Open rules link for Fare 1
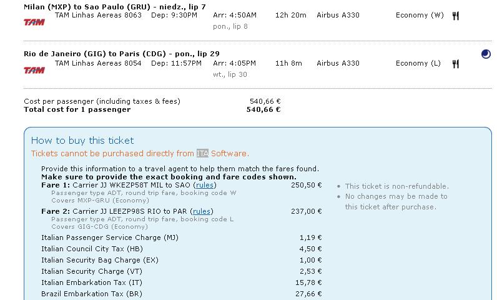497x300 pixels. click(x=205, y=185)
